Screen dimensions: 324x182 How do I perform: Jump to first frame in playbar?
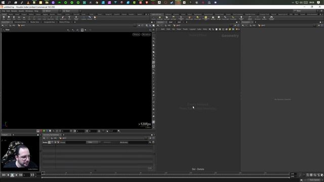point(4,175)
